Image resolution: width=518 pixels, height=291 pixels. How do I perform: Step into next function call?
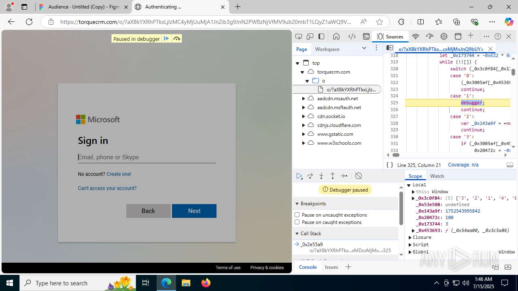321,176
